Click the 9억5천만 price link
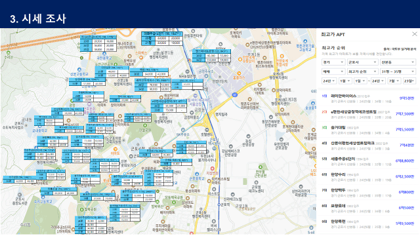The width and height of the screenshot is (420, 236). (407, 98)
